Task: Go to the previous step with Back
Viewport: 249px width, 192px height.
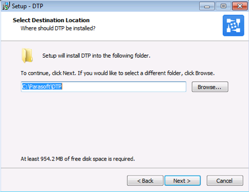Action: coord(145,181)
